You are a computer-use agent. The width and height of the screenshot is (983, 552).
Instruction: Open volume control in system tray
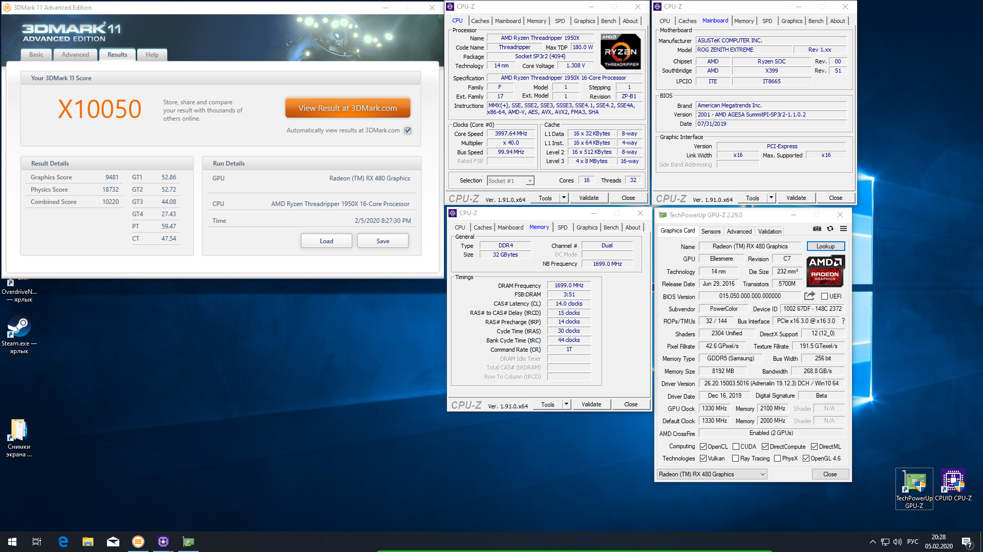(x=897, y=542)
